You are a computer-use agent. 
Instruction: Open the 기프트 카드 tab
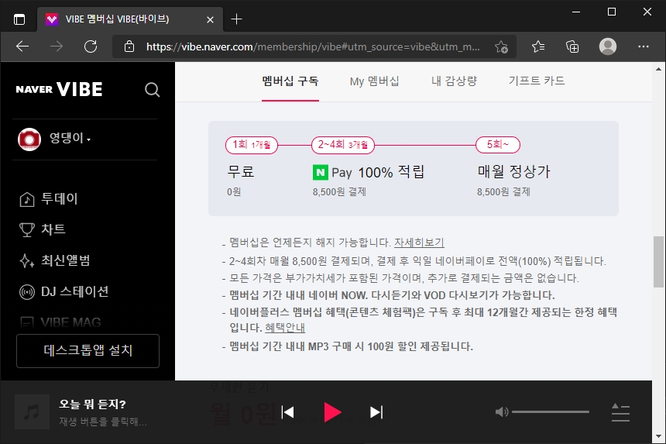pos(537,81)
